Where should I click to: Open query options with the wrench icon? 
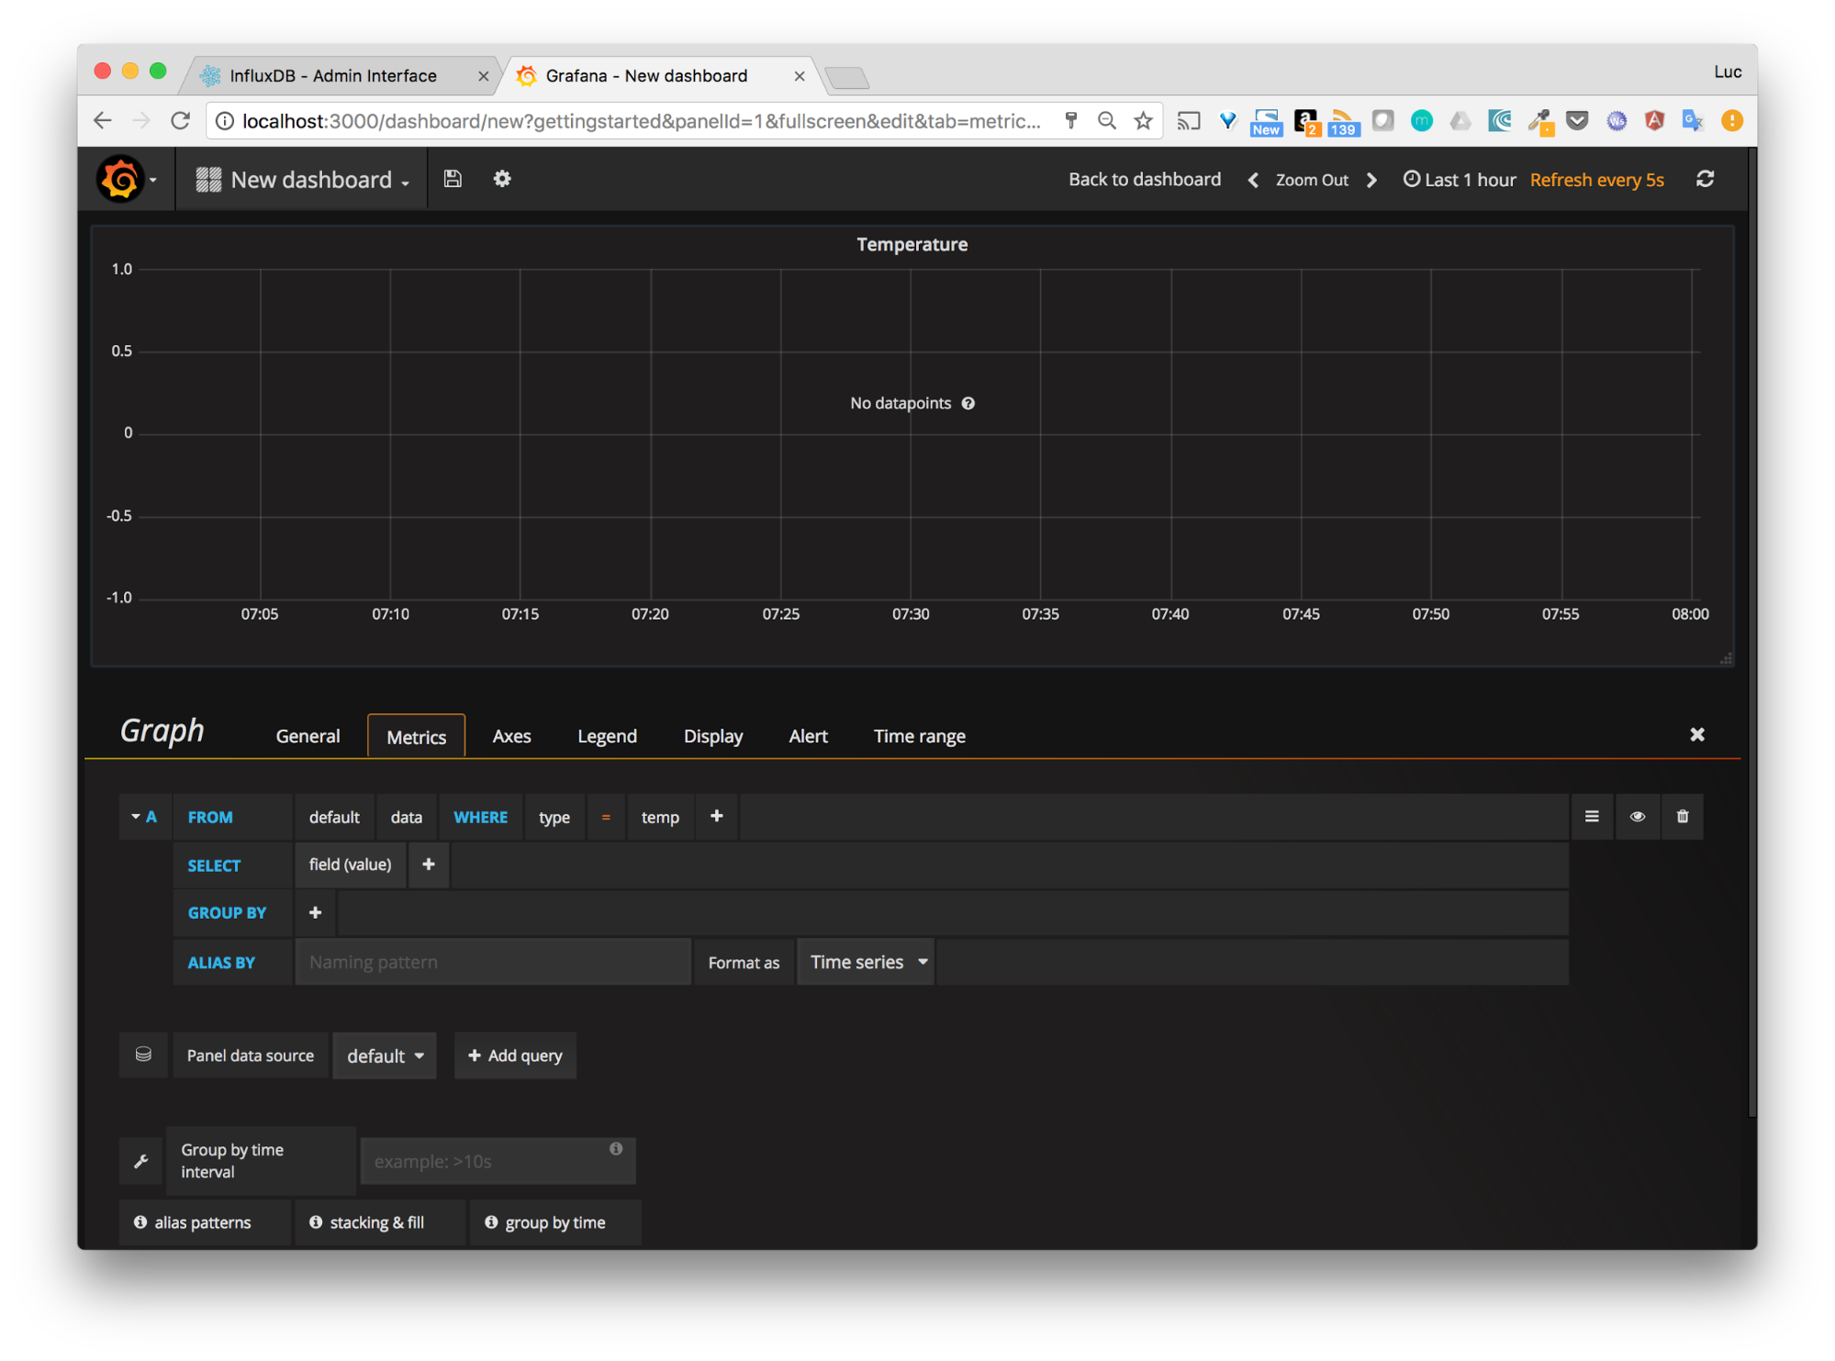(140, 1160)
